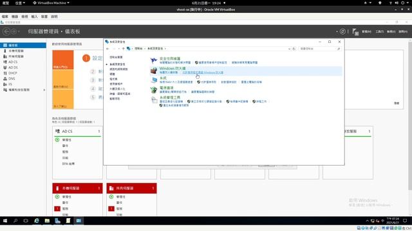
Task: Click Control Panel breadcrumb segment in address bar
Action: click(138, 49)
